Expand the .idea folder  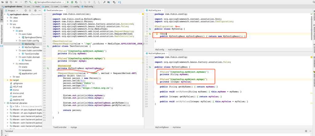click(8, 17)
